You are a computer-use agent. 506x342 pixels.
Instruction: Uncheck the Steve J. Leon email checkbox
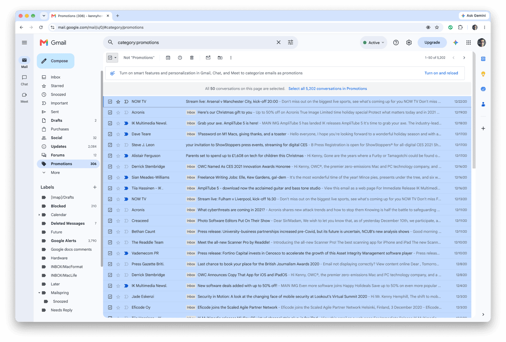(x=110, y=145)
